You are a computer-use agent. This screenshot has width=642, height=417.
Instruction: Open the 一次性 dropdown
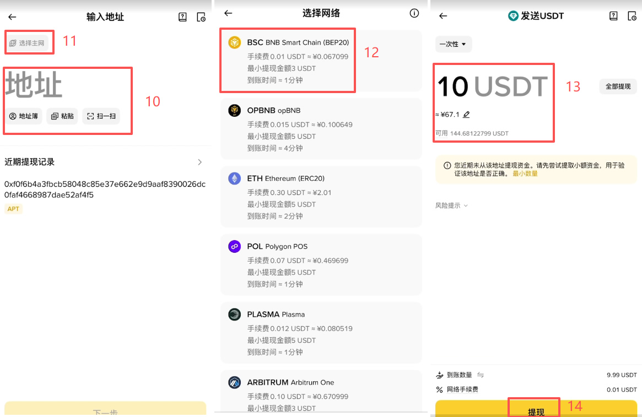pos(453,44)
